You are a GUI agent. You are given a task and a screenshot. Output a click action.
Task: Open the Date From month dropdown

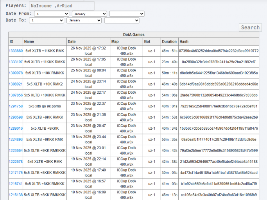click(90, 14)
